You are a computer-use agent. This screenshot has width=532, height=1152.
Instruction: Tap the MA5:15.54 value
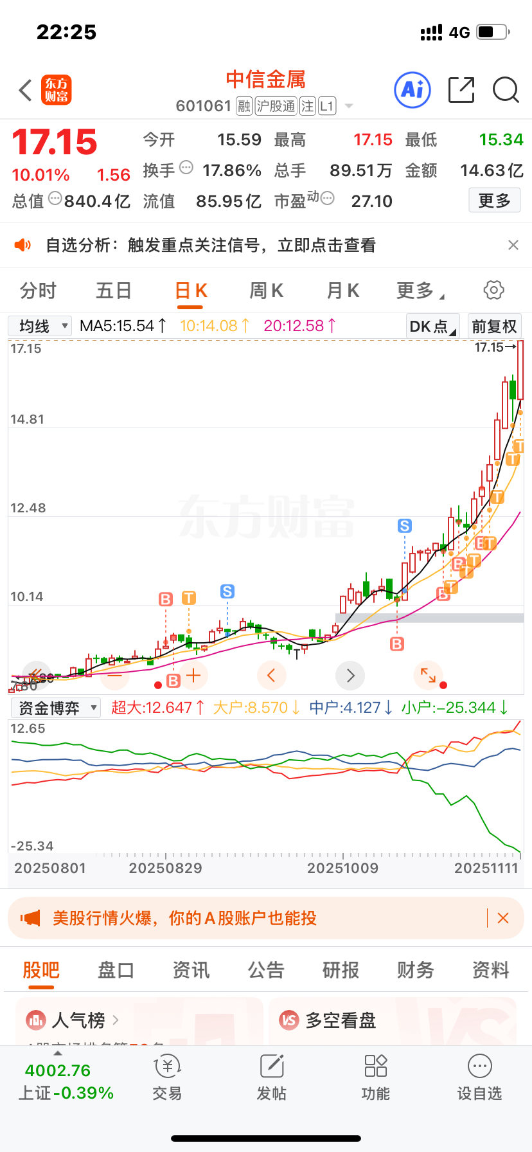[122, 326]
